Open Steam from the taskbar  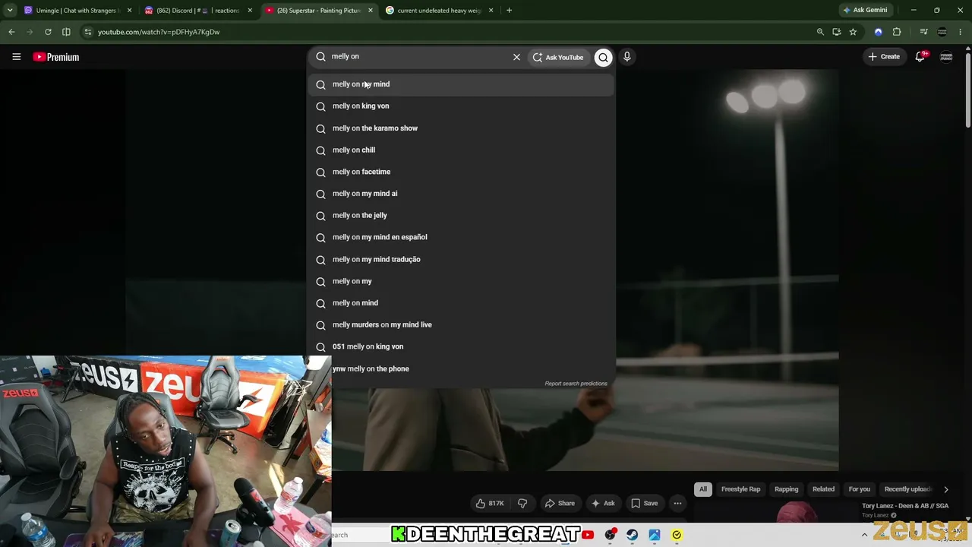point(632,535)
